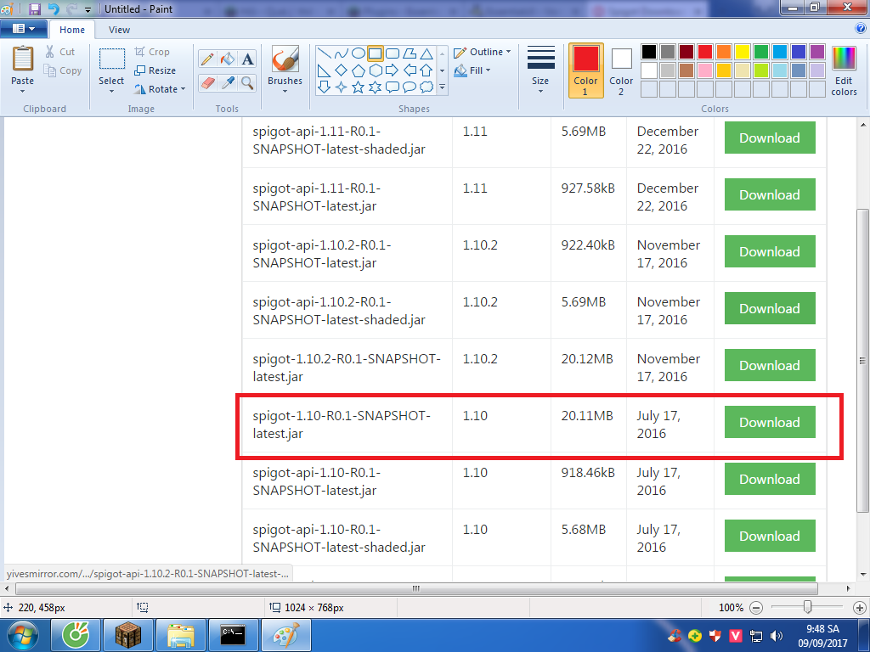Choose the Triangle shape
Viewport: 870px width, 652px height.
coord(427,53)
